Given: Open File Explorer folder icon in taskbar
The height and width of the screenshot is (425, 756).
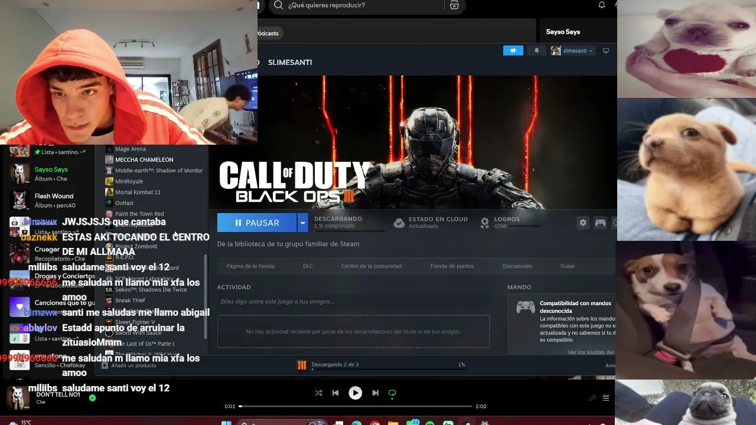Looking at the screenshot, I should 393,423.
